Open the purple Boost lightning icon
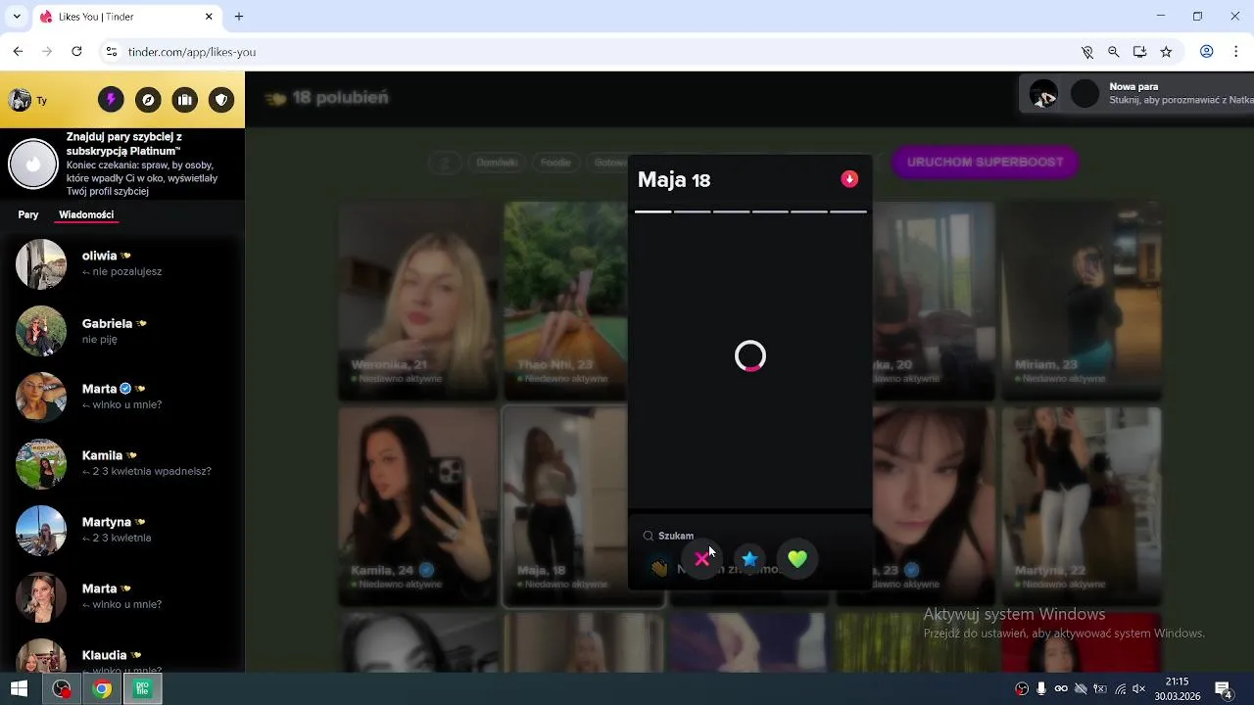The width and height of the screenshot is (1254, 705). coord(111,100)
